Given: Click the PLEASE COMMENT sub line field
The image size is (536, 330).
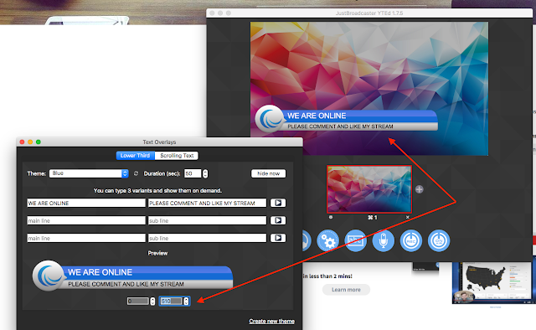Looking at the screenshot, I should pos(207,203).
